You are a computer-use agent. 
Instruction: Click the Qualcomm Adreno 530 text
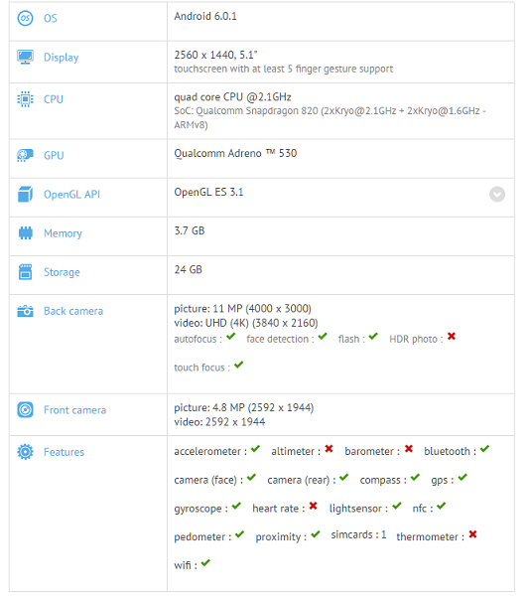(x=235, y=153)
